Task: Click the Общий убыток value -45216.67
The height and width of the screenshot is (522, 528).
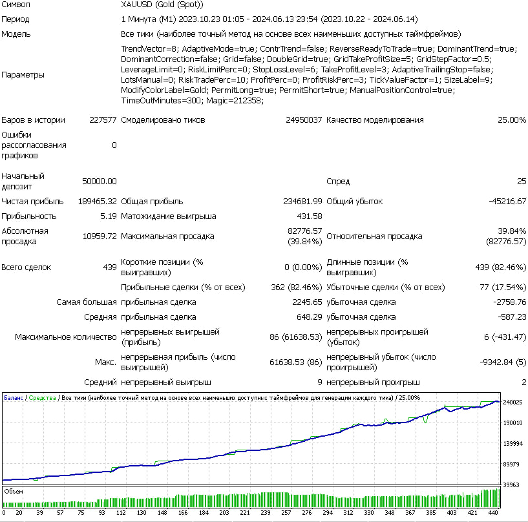Action: 507,202
